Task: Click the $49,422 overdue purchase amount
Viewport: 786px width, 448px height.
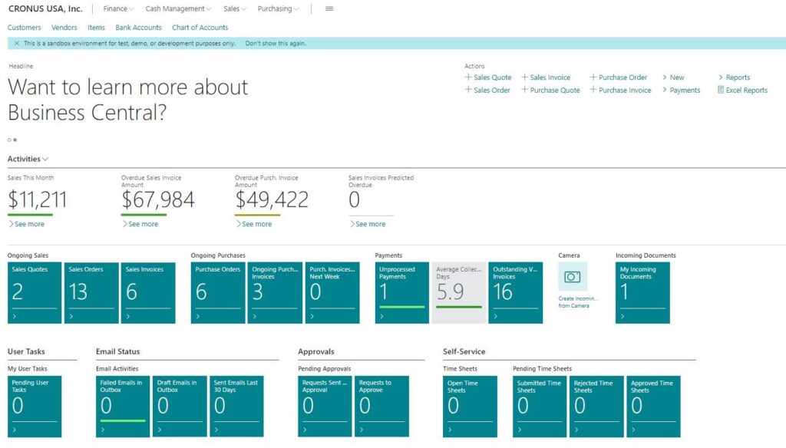Action: [272, 200]
